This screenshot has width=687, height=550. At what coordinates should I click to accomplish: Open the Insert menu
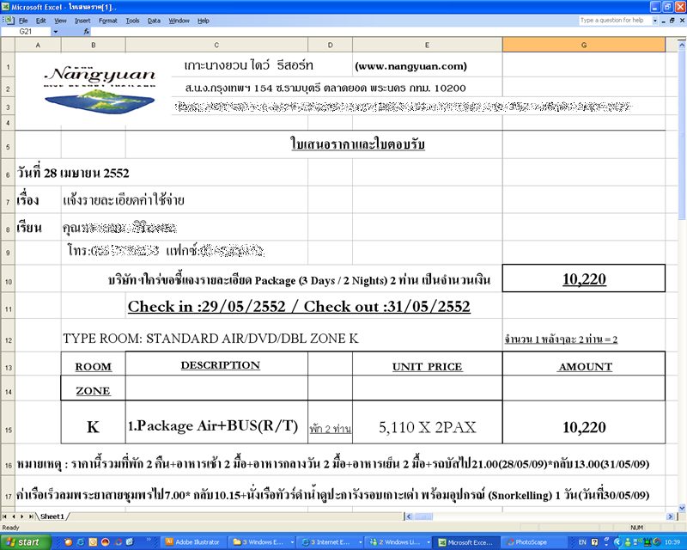(82, 20)
